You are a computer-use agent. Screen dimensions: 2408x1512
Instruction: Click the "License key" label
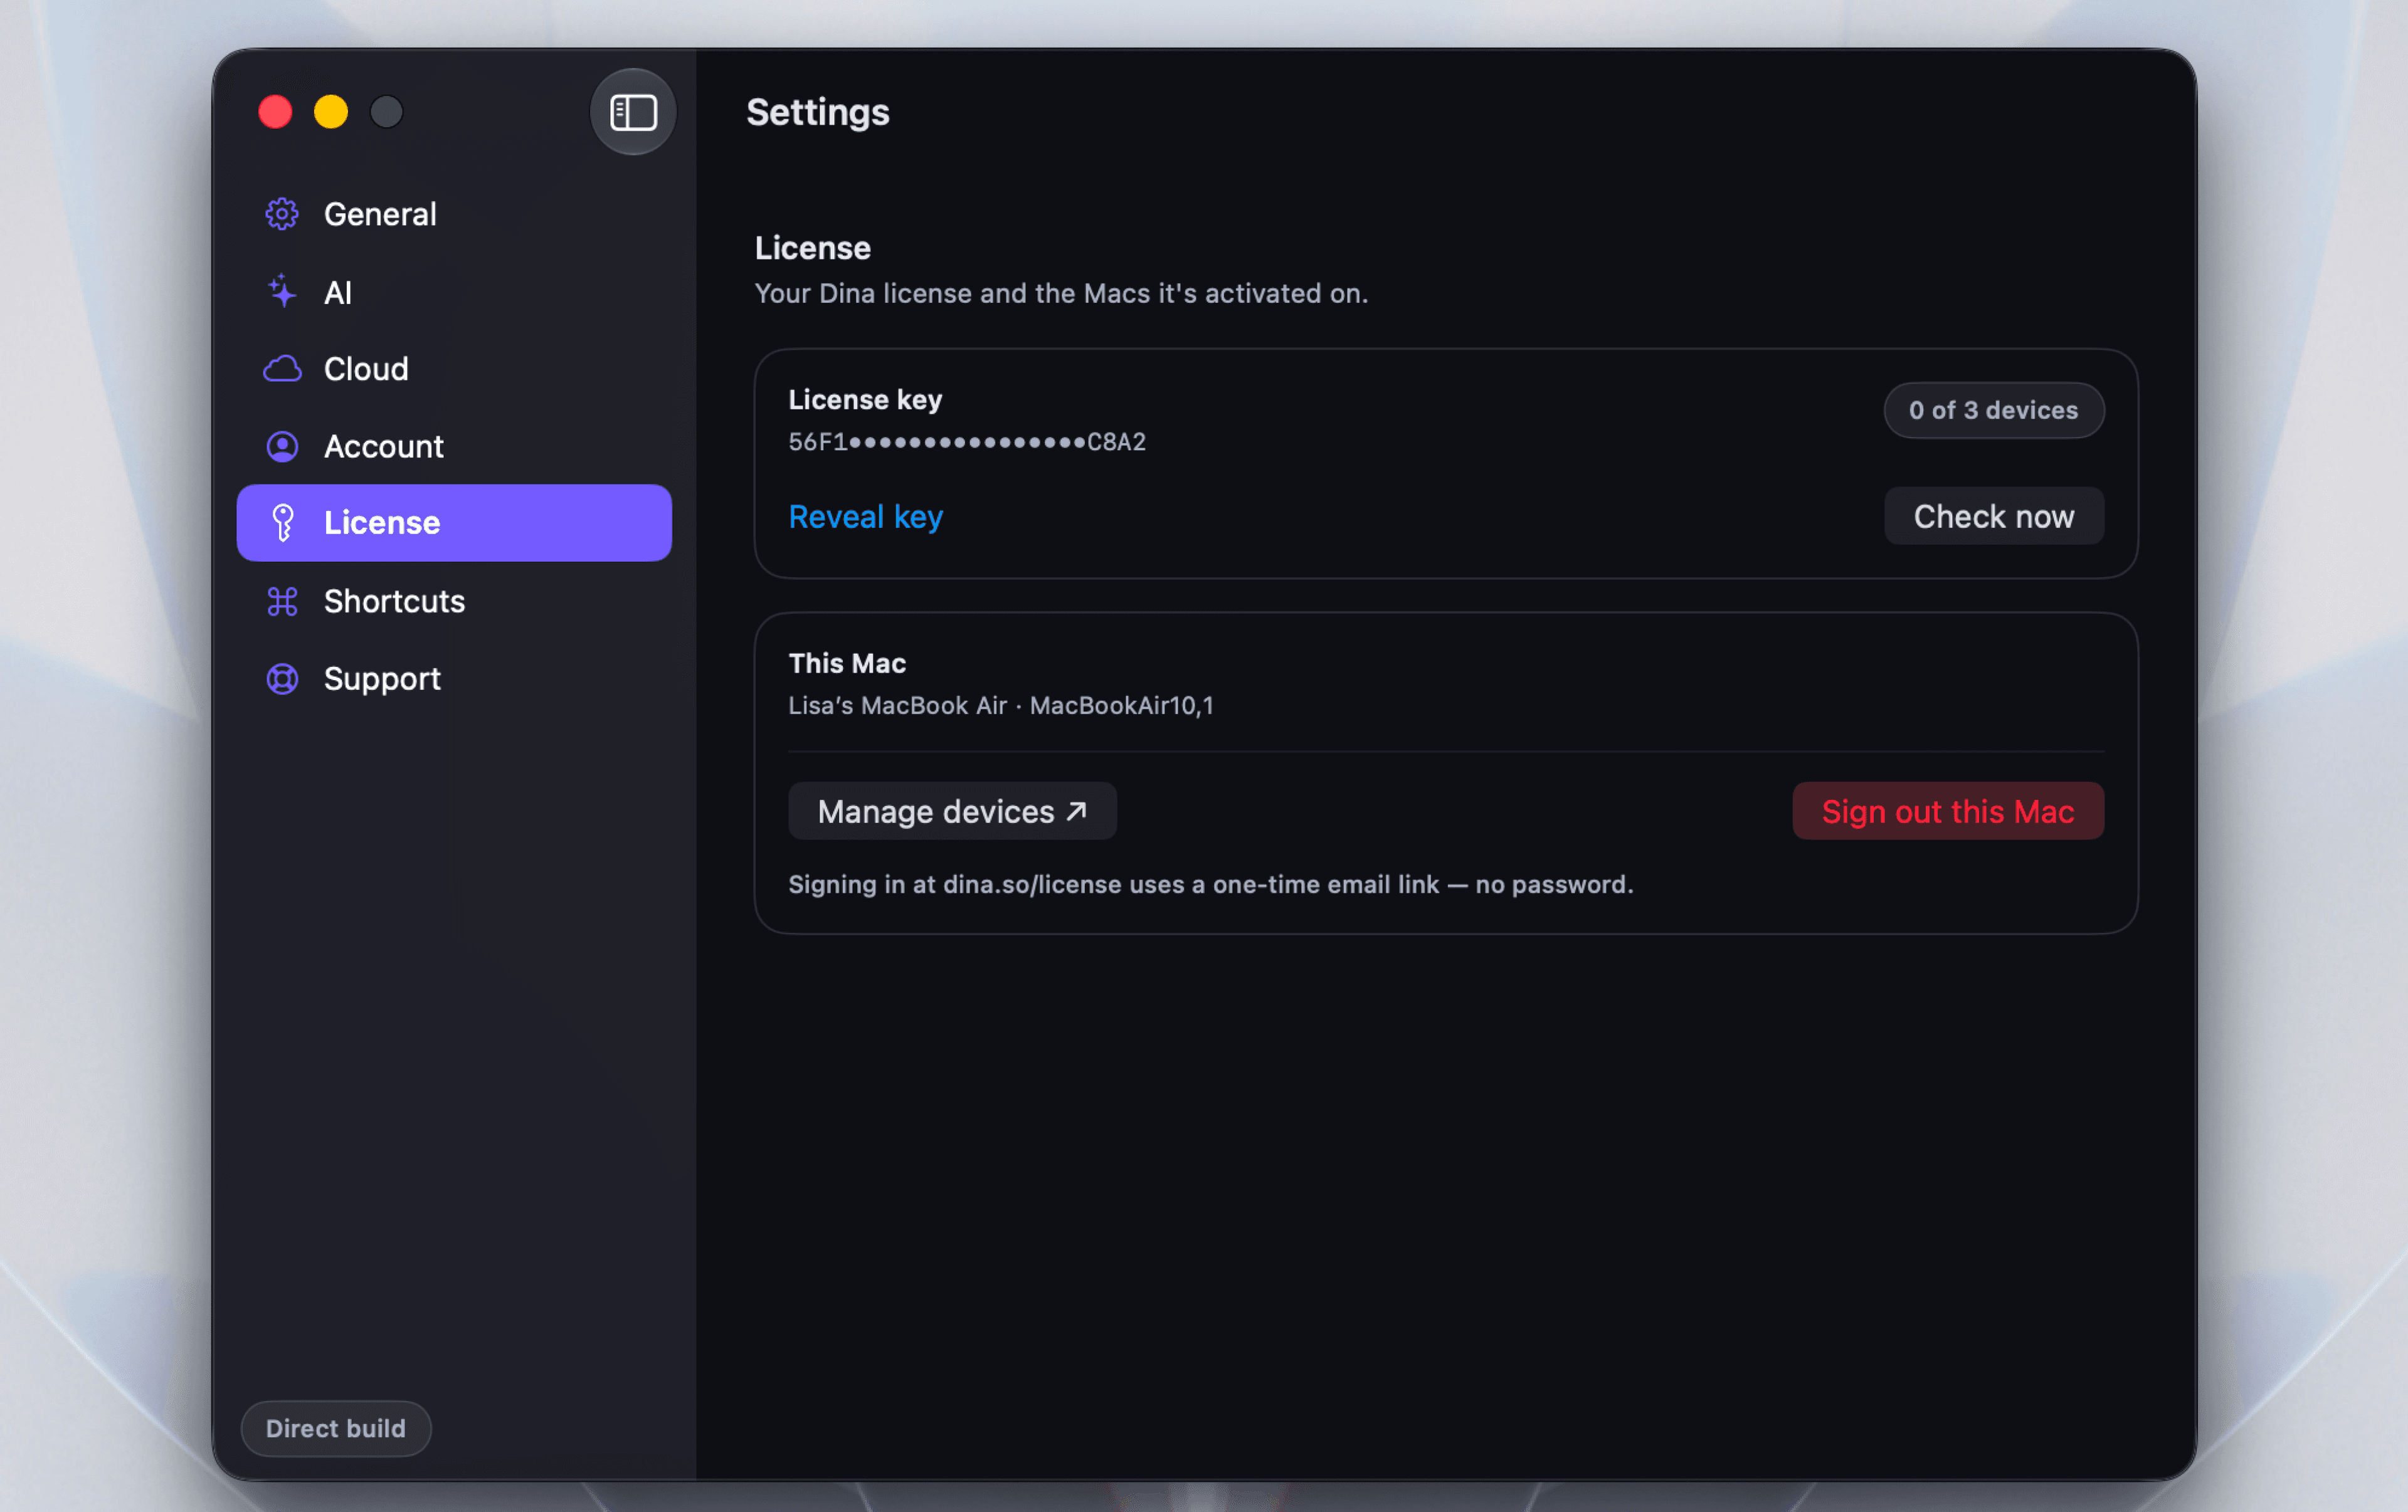pos(865,400)
